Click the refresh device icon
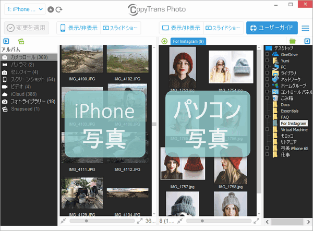The height and width of the screenshot is (231, 313). tap(59, 9)
